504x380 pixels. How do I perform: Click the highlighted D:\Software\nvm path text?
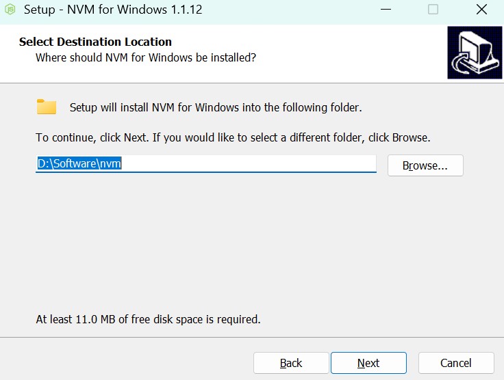[79, 164]
